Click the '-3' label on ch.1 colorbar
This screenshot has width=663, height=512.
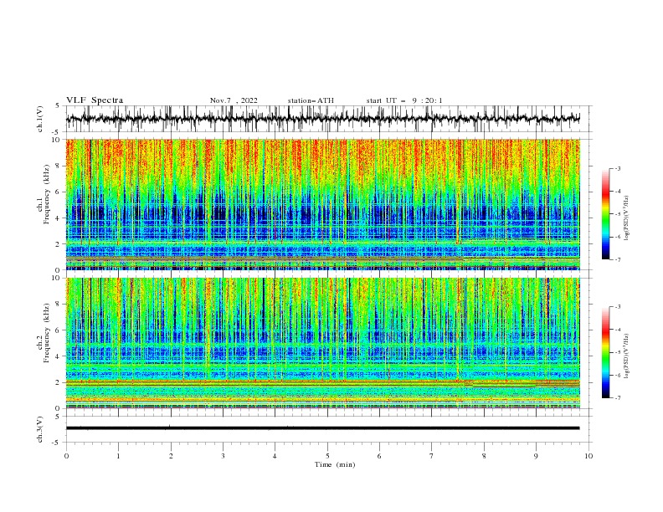coord(617,168)
